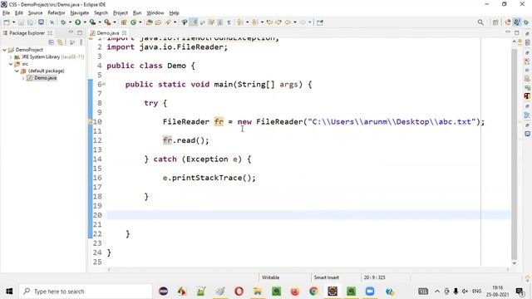Screen dimensions: 532x299
Task: Expand JRE System Library node
Action: click(11, 57)
